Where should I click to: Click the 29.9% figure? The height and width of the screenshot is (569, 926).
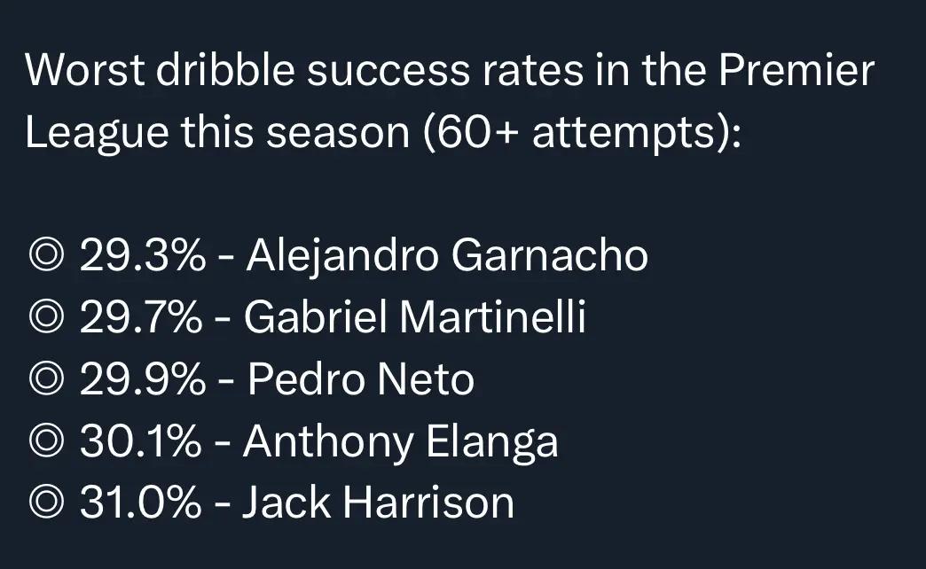pyautogui.click(x=142, y=379)
